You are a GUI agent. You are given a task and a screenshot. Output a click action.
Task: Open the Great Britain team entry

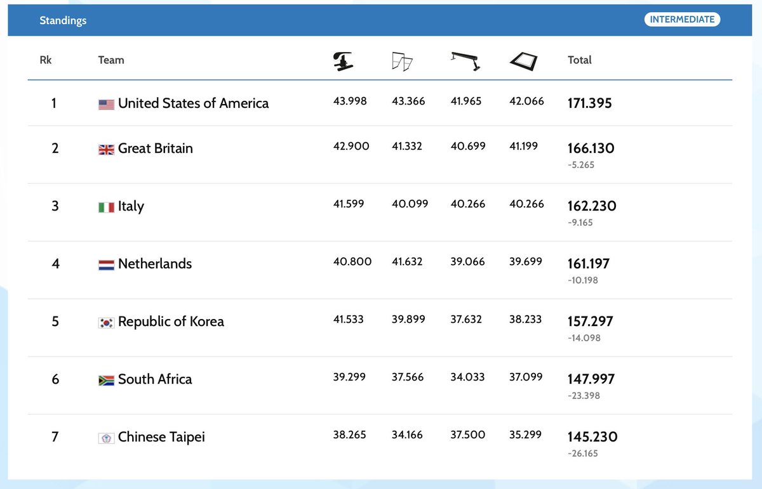click(x=156, y=148)
